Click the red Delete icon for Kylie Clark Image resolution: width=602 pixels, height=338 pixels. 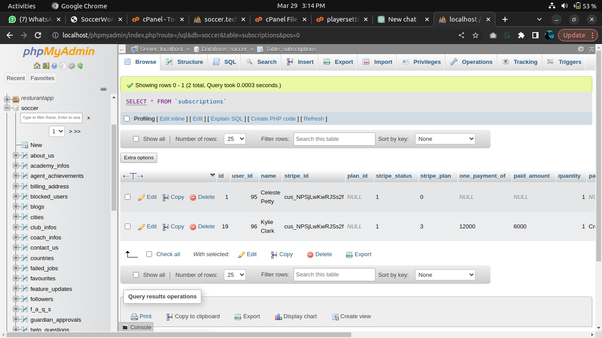[193, 227]
